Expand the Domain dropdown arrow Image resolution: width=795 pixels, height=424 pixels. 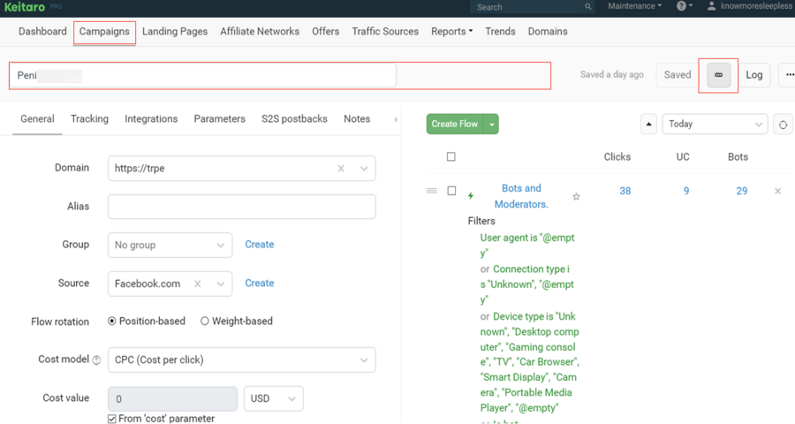coord(364,169)
